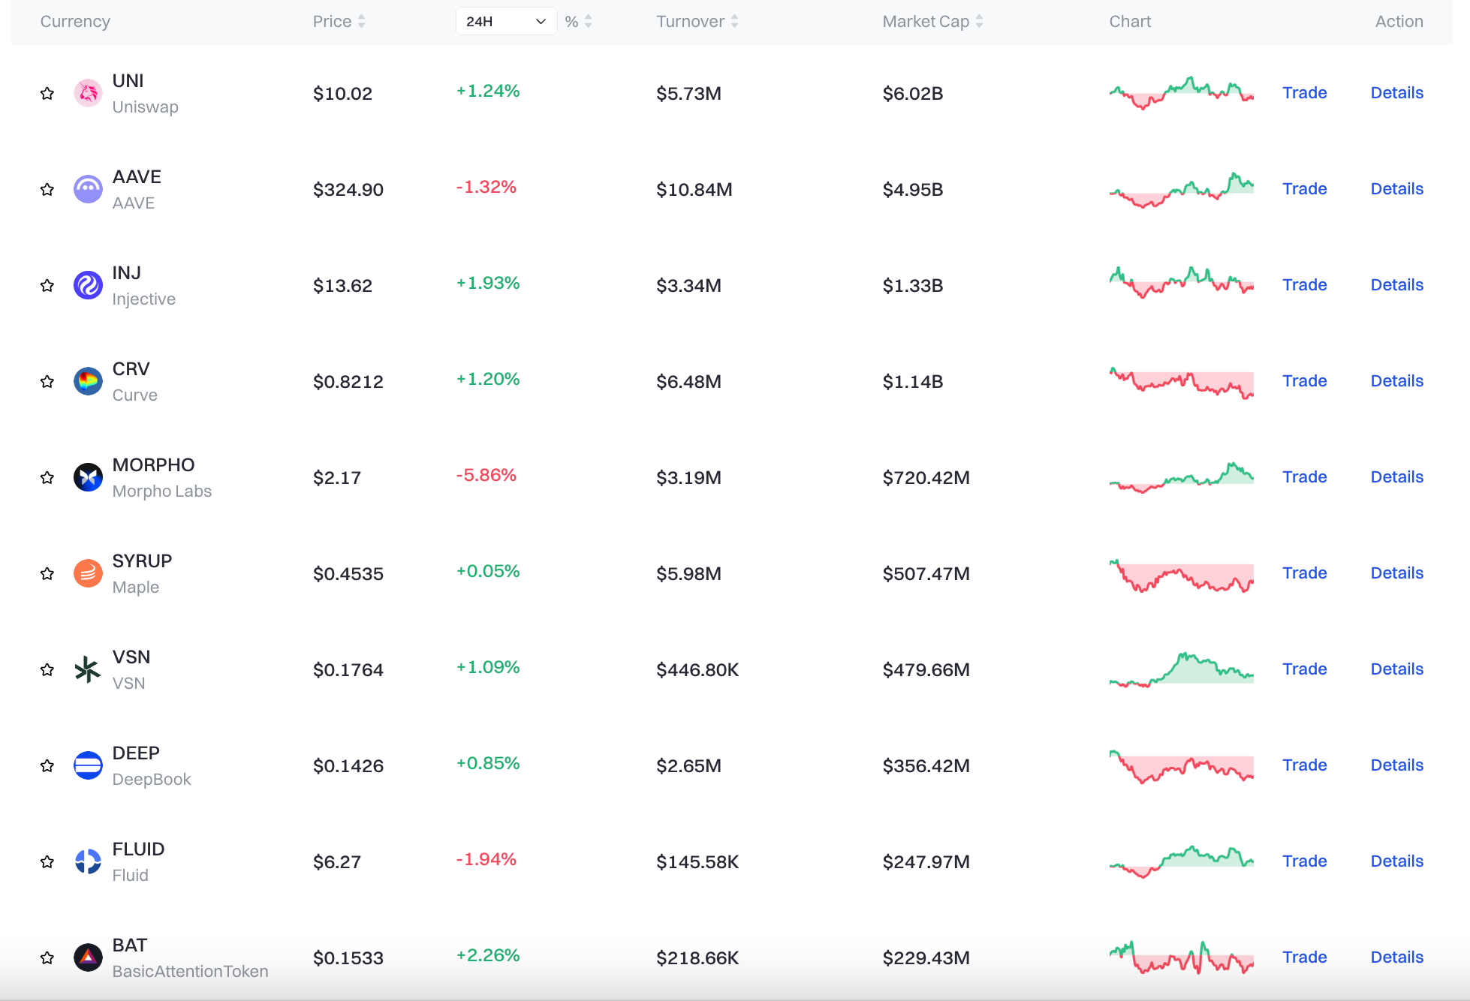Favorite DEEP with the star
The image size is (1470, 1001).
pos(47,765)
